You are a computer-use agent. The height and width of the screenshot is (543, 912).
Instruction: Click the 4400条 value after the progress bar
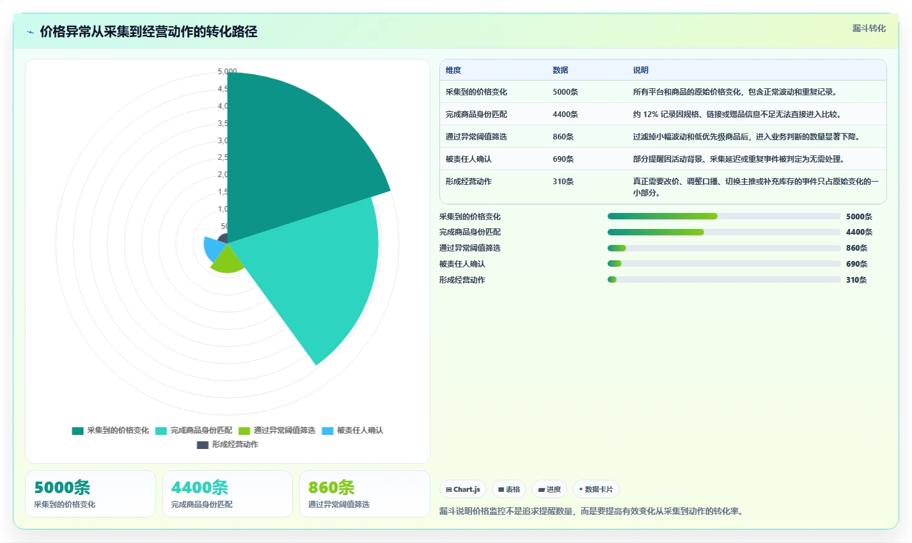point(859,232)
